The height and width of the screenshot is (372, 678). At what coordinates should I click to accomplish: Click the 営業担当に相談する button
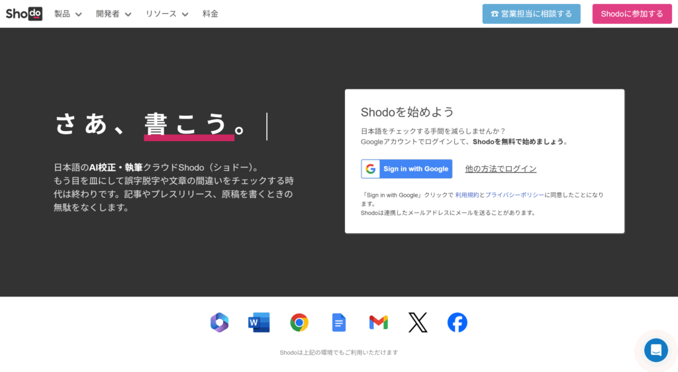(532, 14)
